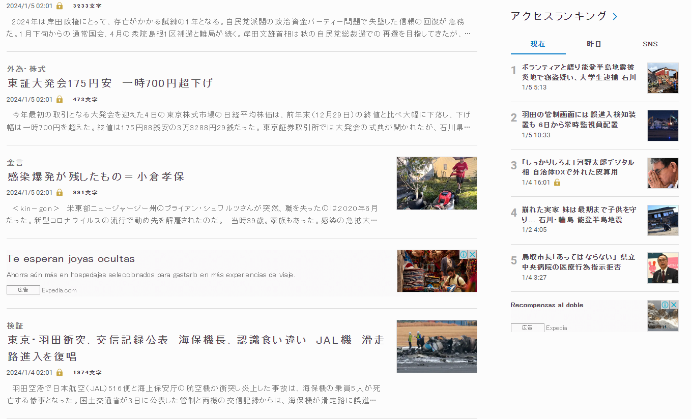Screen dimensions: 692x419
Task: Select the SNS ranking tab
Action: [650, 44]
